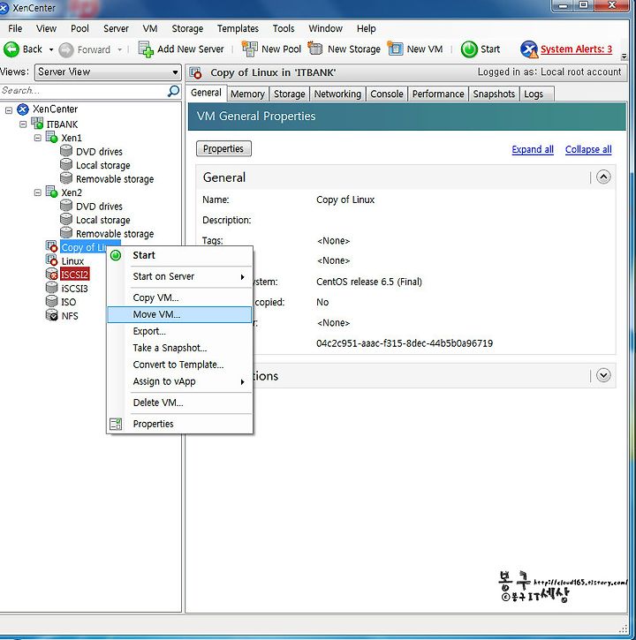
Task: Open the Server View dropdown
Action: (175, 72)
